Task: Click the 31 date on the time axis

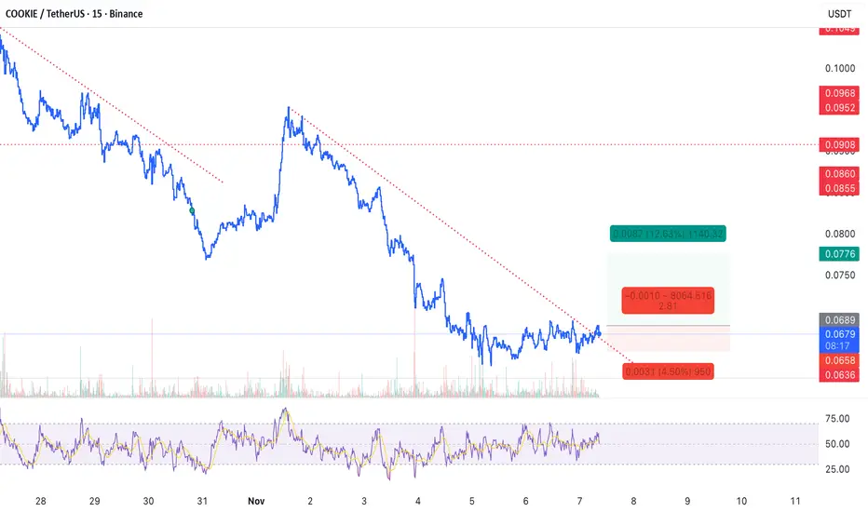Action: point(202,501)
